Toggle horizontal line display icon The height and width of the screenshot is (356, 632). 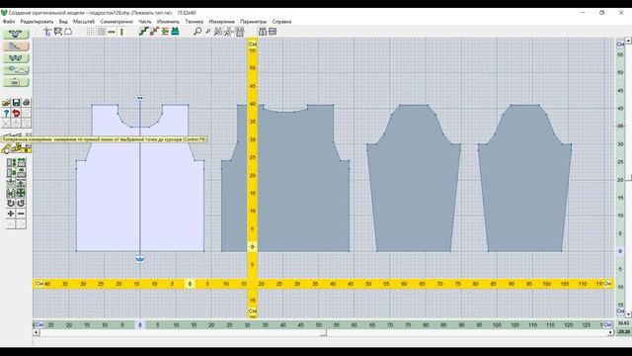[112, 32]
